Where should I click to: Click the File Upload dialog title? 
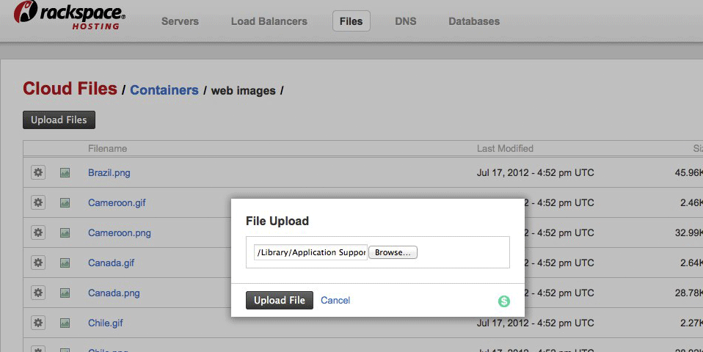click(x=277, y=221)
